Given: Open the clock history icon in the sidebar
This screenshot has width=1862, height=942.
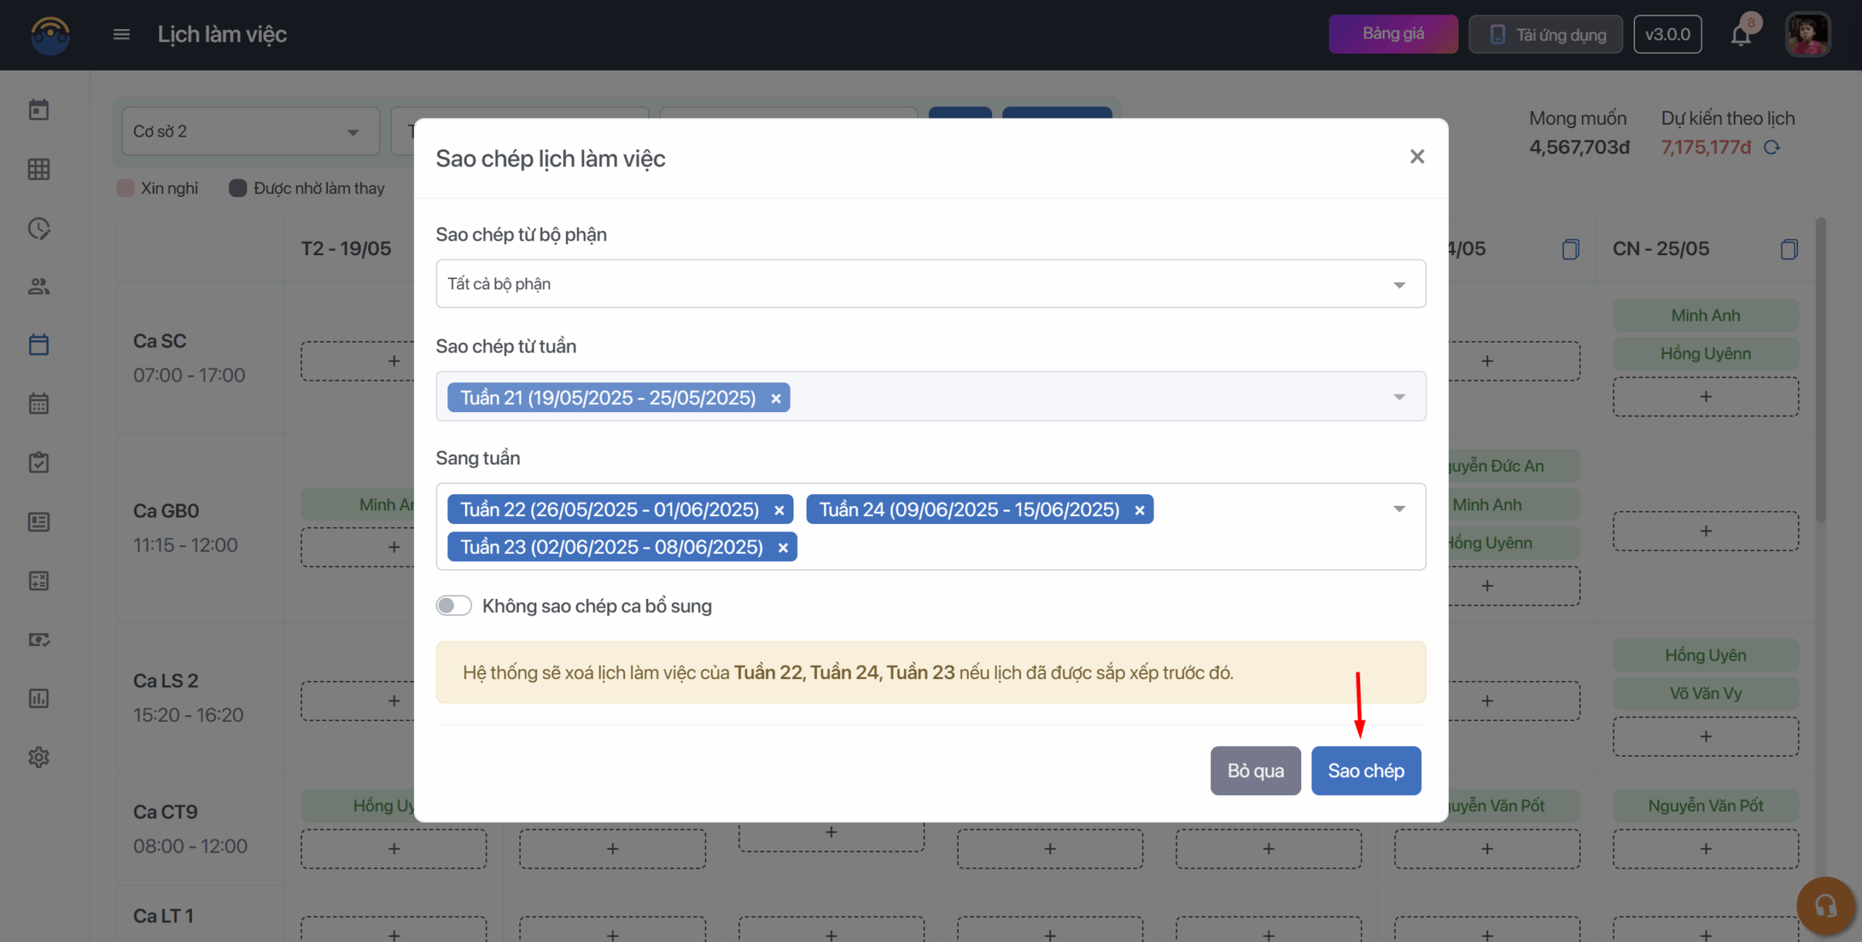Looking at the screenshot, I should [x=39, y=228].
